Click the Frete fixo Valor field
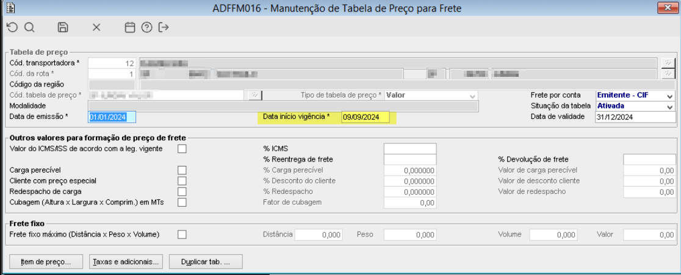The height and width of the screenshot is (275, 681). [649, 235]
